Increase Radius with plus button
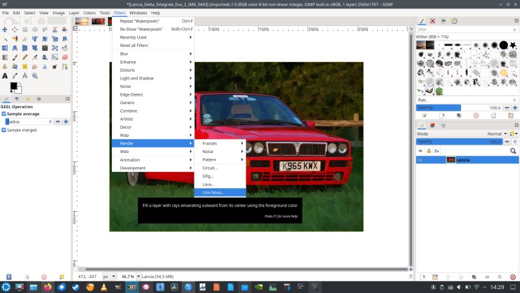The height and width of the screenshot is (293, 520). 66,121
